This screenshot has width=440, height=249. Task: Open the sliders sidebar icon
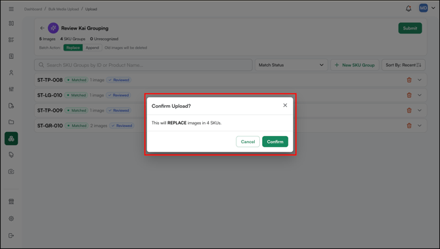pyautogui.click(x=11, y=89)
